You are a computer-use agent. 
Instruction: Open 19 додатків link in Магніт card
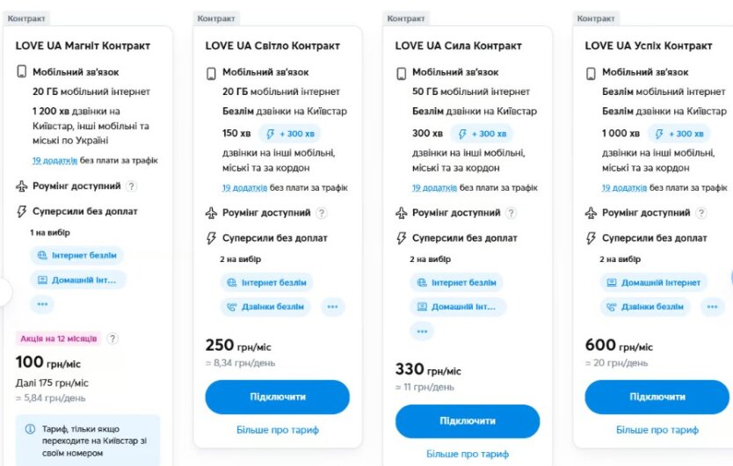[x=54, y=161]
